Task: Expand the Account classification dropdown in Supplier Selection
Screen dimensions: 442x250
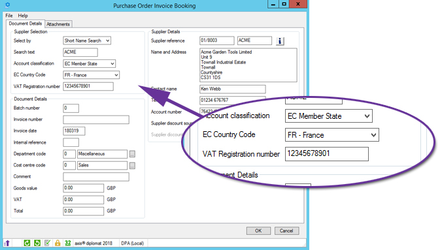Action: point(90,63)
